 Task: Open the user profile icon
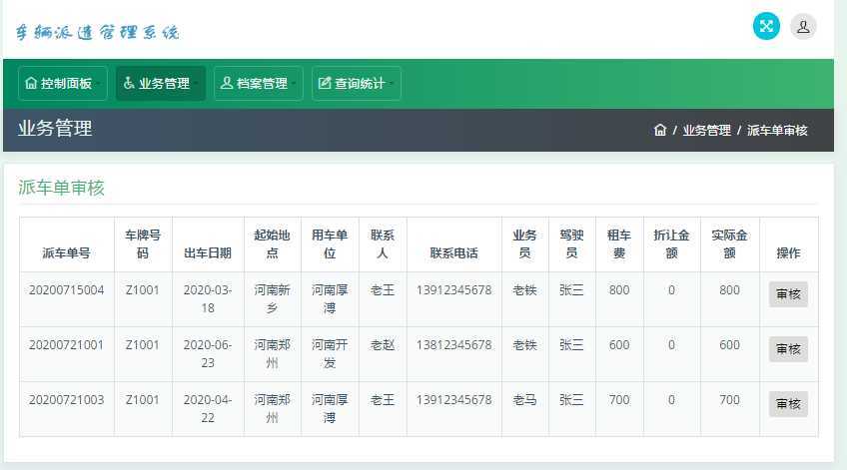[x=803, y=26]
